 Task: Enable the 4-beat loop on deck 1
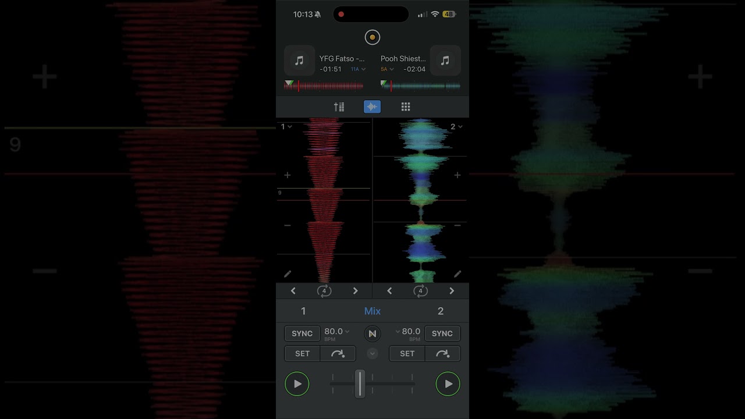[324, 291]
